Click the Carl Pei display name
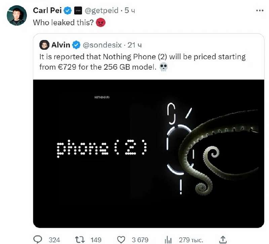This screenshot has height=244, width=269. click(47, 11)
